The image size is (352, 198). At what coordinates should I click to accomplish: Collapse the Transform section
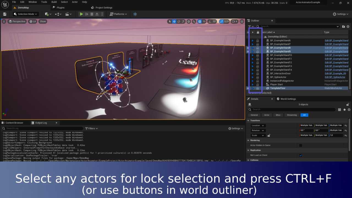tap(248, 120)
